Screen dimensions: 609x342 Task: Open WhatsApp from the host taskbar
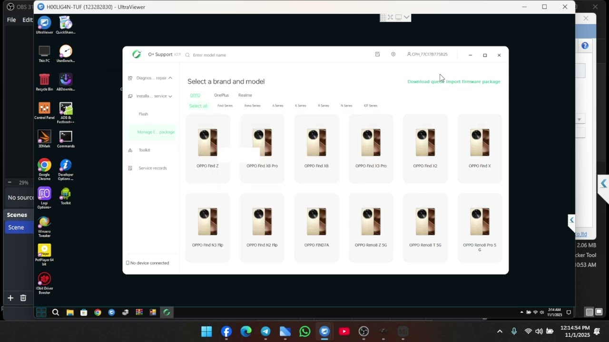click(304, 332)
